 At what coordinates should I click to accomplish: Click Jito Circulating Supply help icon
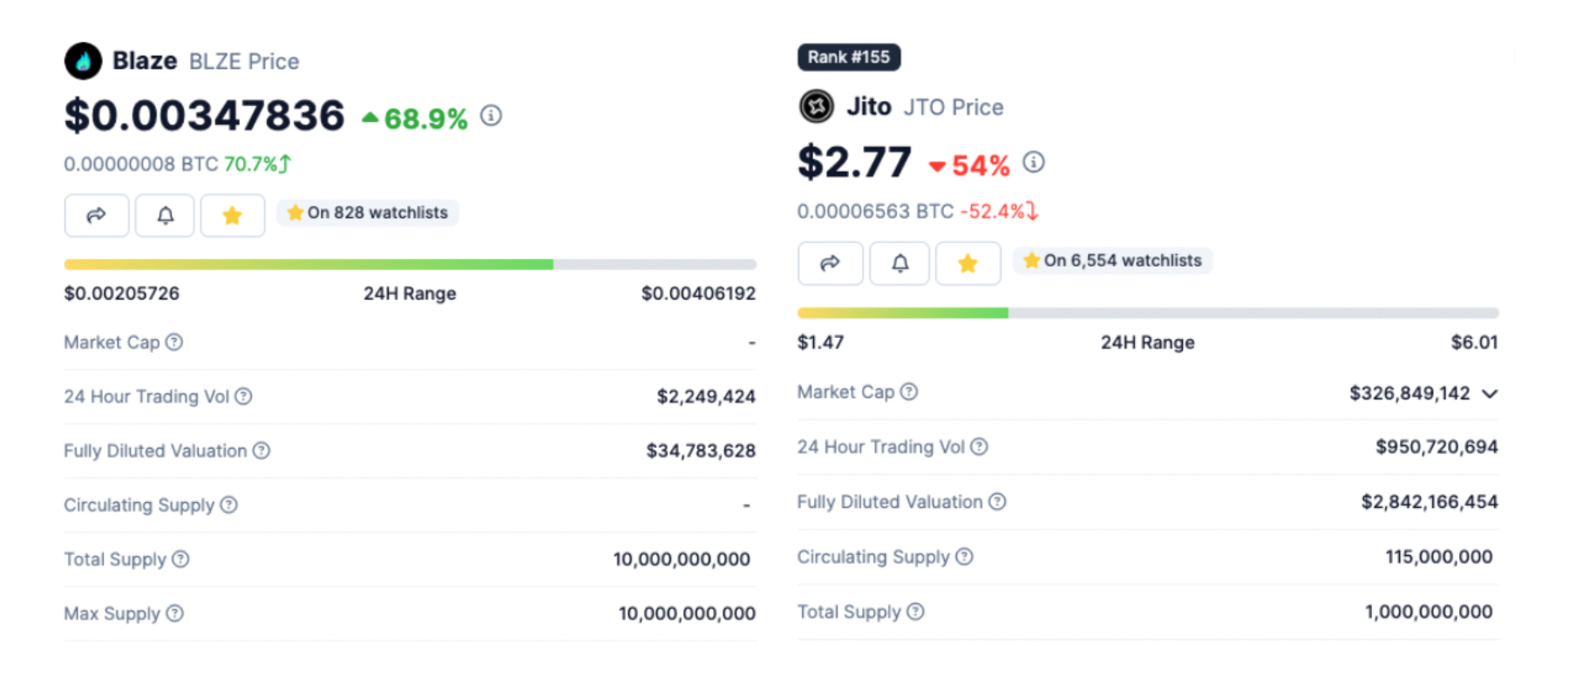pos(964,557)
